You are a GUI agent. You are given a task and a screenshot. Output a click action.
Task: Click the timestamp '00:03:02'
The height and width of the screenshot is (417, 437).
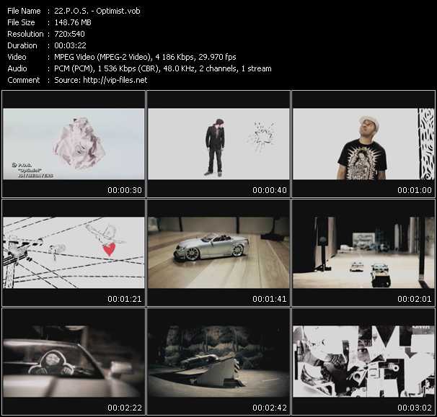click(415, 408)
